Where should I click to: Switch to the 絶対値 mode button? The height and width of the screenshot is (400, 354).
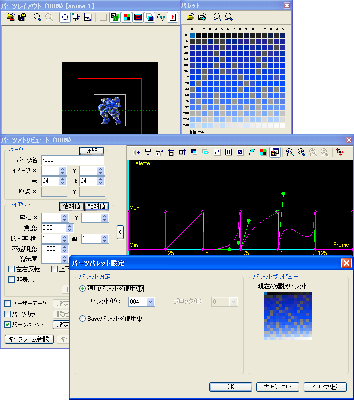[x=71, y=206]
